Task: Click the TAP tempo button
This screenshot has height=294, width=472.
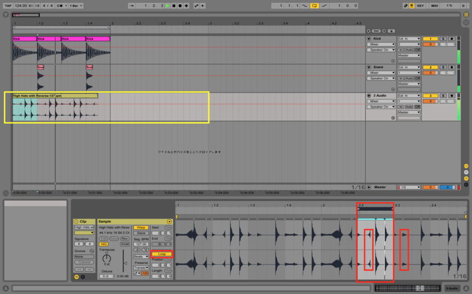Action: 8,6
